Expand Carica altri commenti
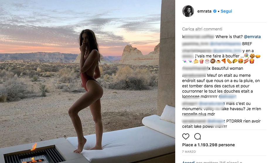This screenshot has width=269, height=163. (202, 29)
